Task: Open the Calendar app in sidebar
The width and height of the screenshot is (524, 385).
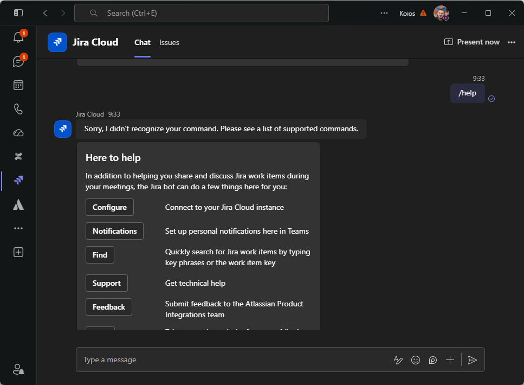Action: coord(18,85)
